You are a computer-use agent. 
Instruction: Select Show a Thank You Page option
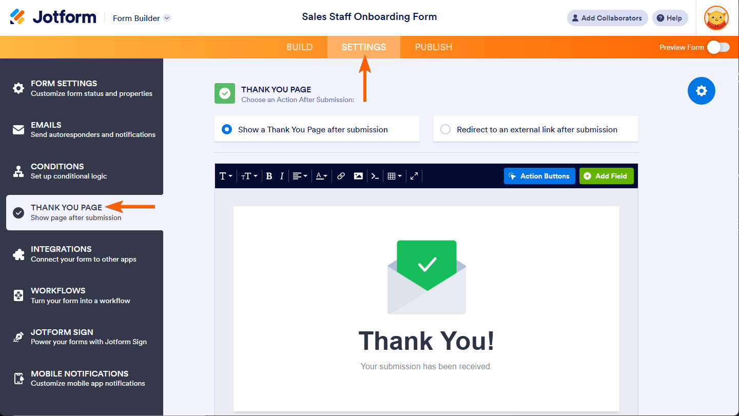[227, 129]
